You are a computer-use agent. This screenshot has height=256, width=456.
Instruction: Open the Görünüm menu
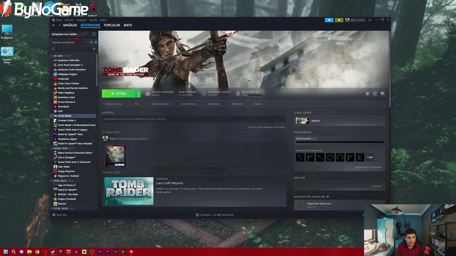[x=69, y=20]
